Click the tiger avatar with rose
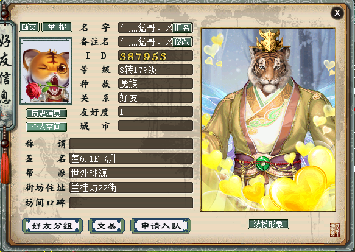Image resolution: width=355 pixels, height=252 pixels. click(46, 71)
